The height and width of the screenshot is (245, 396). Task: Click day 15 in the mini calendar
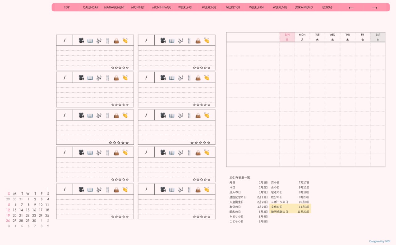28,210
